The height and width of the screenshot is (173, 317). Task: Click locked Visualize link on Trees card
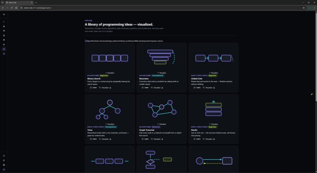pos(105,139)
